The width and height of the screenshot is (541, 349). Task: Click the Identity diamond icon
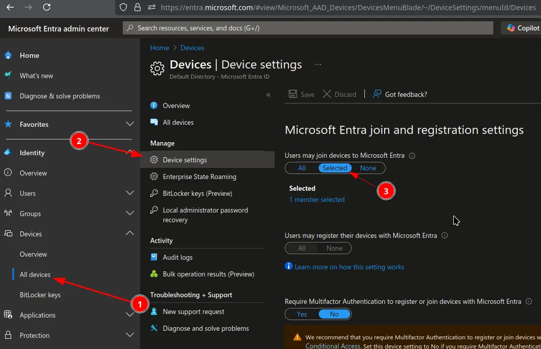click(x=8, y=152)
